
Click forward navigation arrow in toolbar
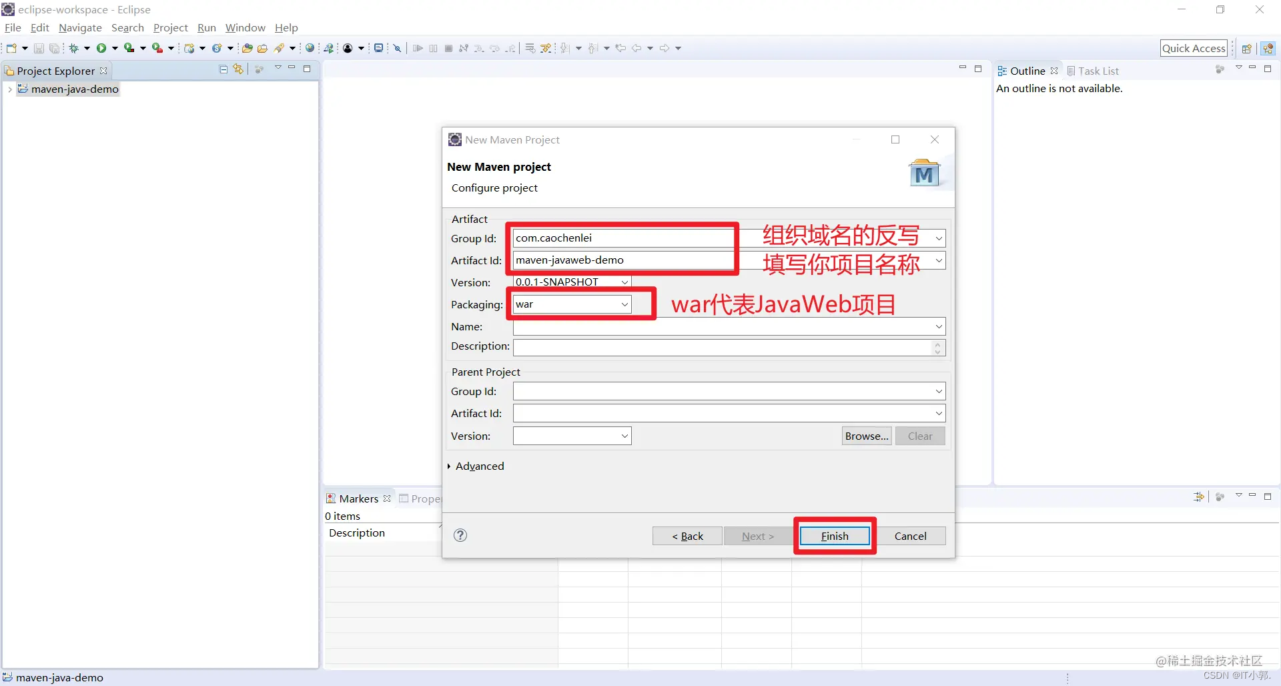click(665, 48)
